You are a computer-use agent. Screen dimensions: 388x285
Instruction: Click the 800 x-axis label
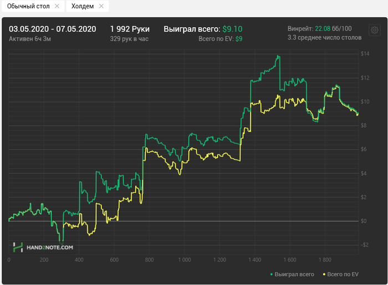point(150,259)
